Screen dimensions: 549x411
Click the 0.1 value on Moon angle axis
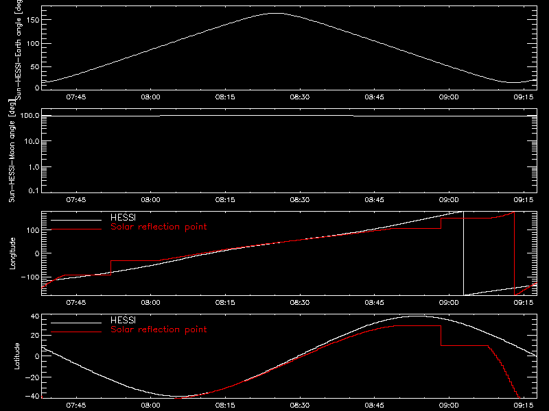(34, 191)
